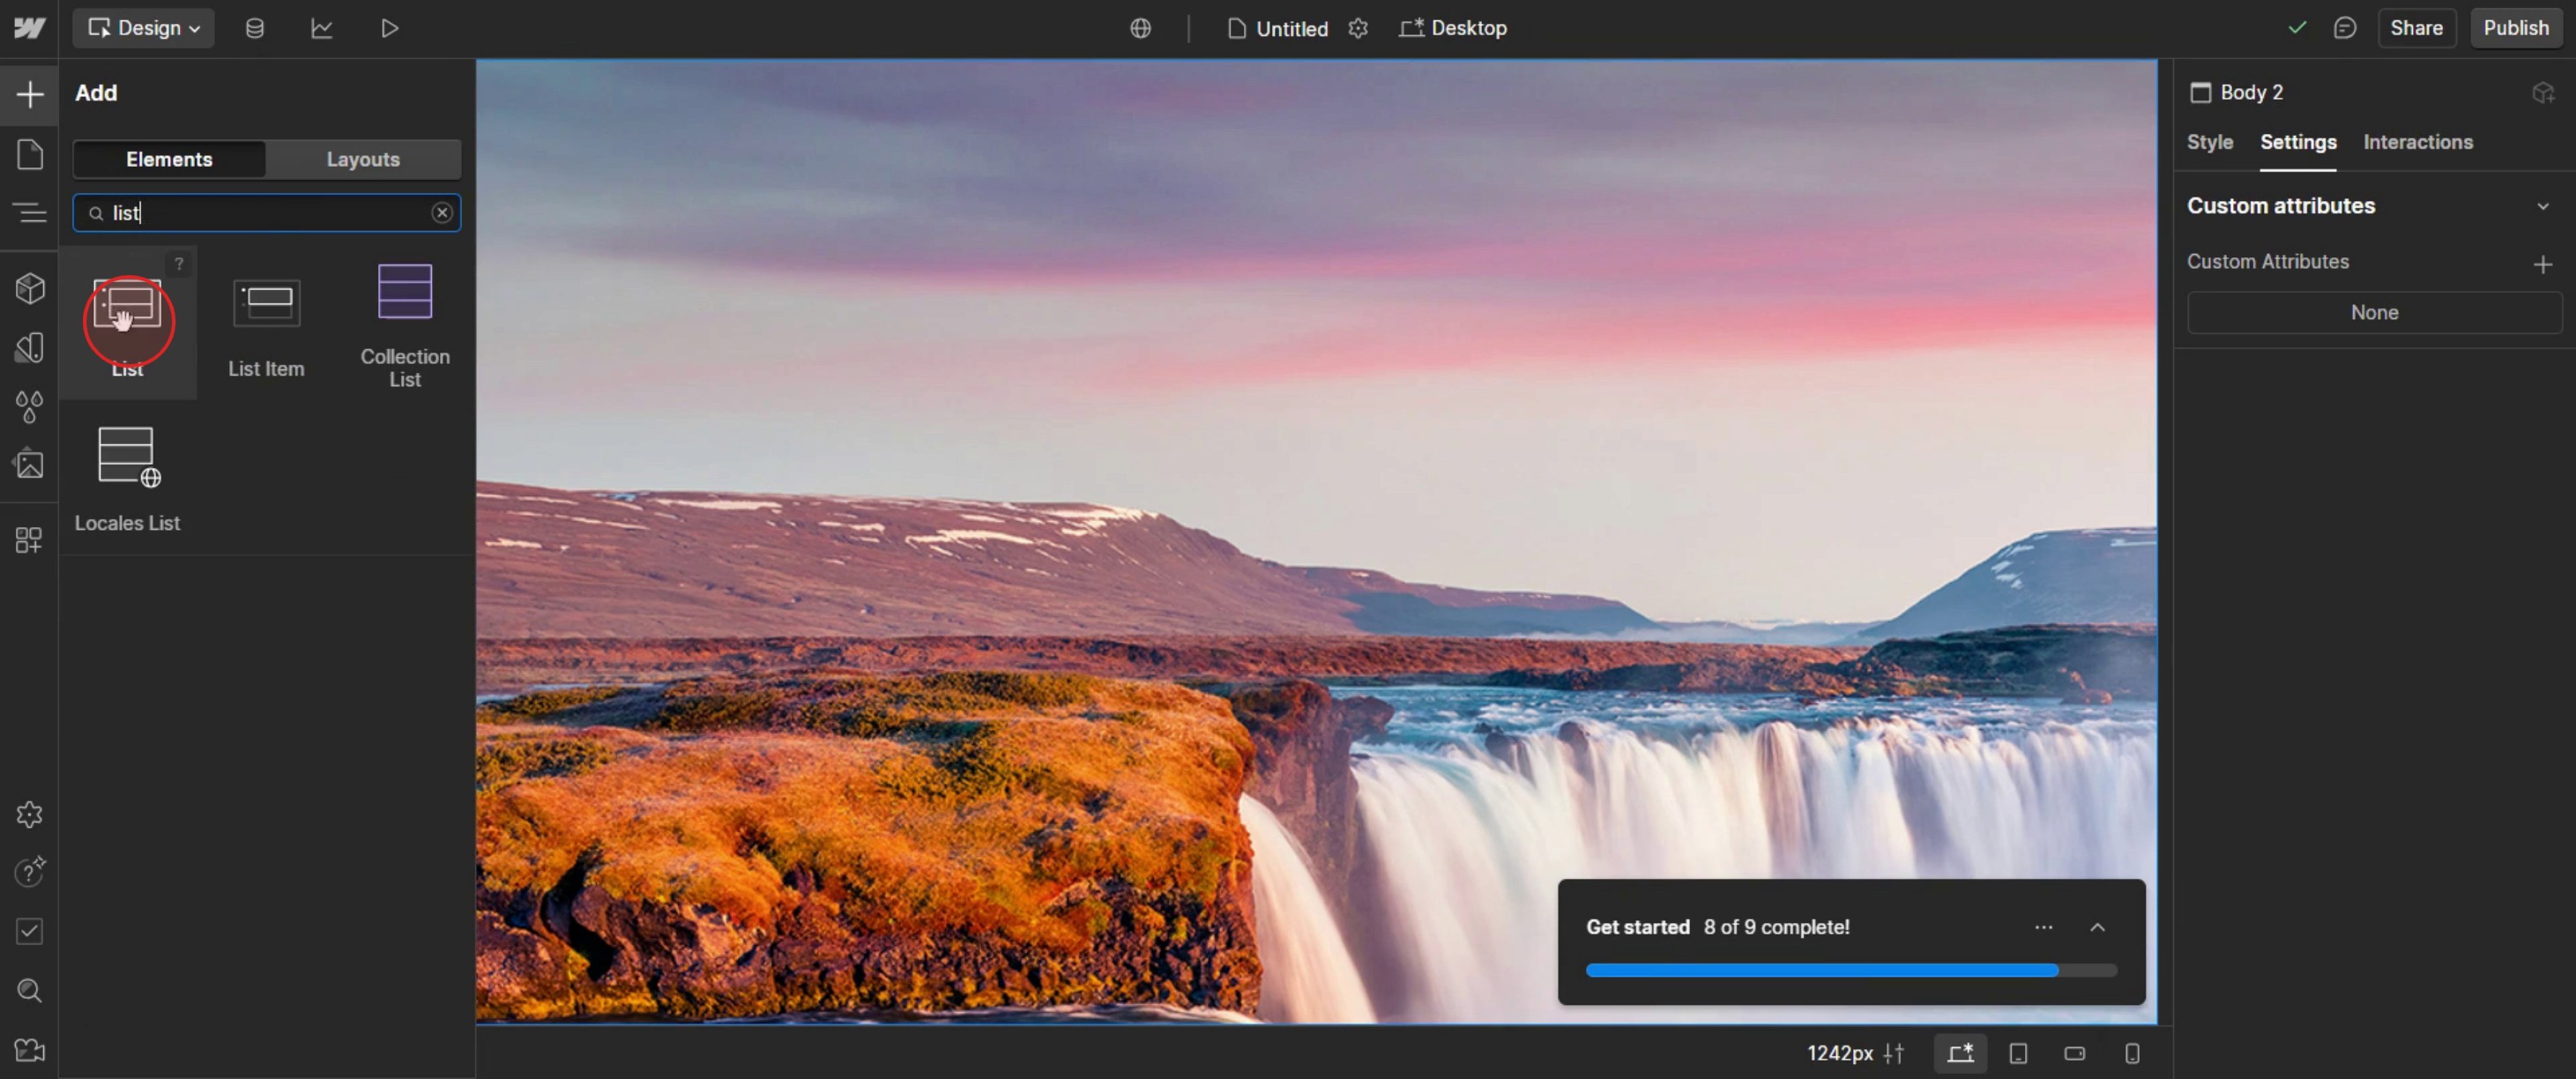Switch to tablet breakpoint view

pos(2018,1053)
